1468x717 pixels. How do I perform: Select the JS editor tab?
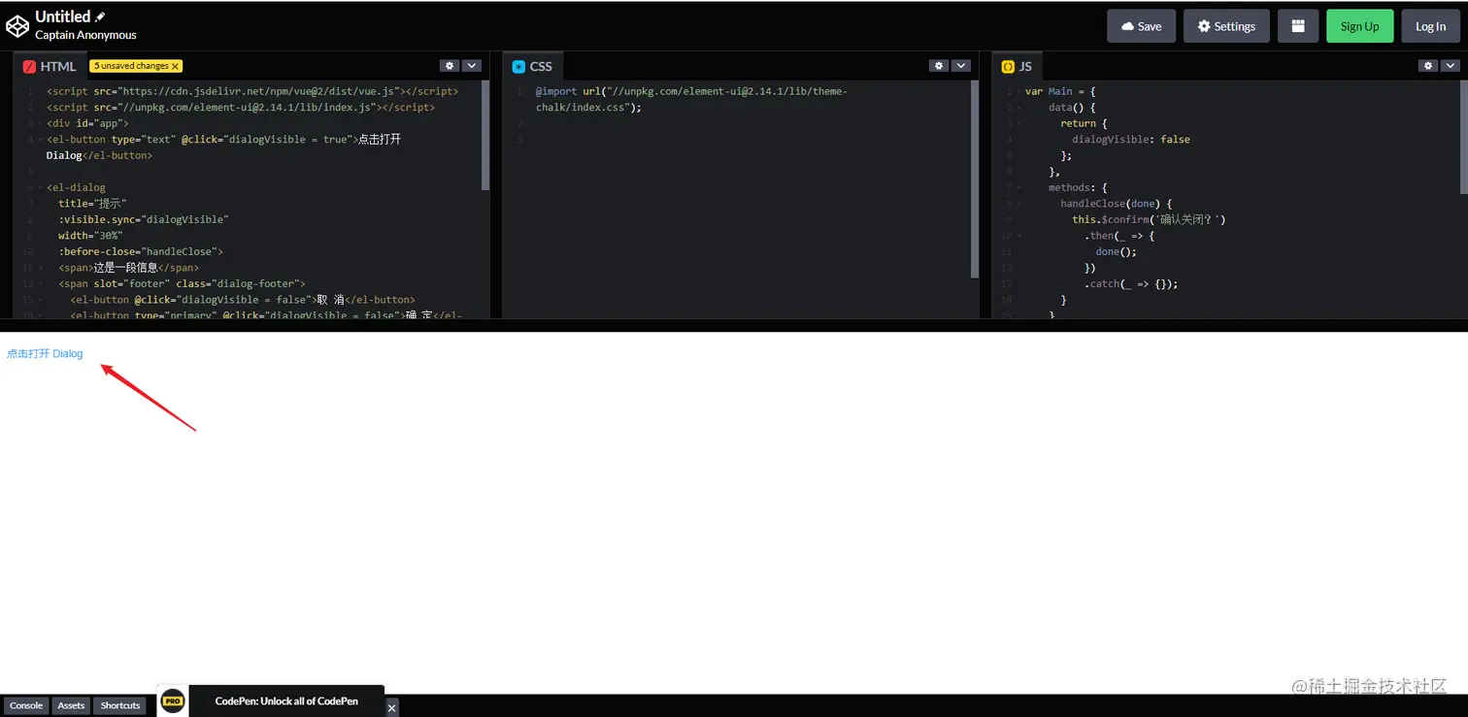pyautogui.click(x=1017, y=67)
